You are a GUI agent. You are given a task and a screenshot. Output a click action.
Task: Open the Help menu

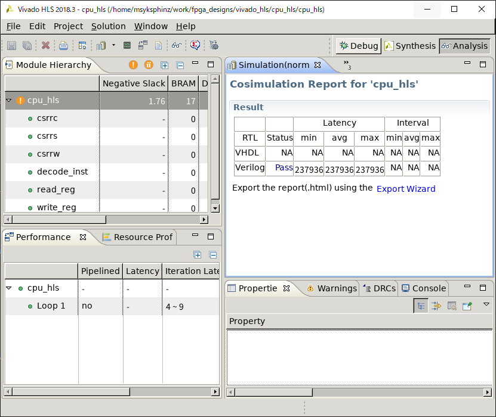[x=186, y=26]
